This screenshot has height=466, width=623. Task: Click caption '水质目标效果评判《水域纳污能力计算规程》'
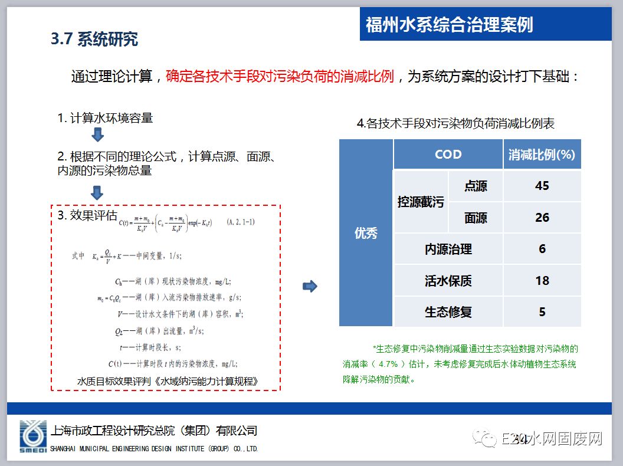click(168, 382)
